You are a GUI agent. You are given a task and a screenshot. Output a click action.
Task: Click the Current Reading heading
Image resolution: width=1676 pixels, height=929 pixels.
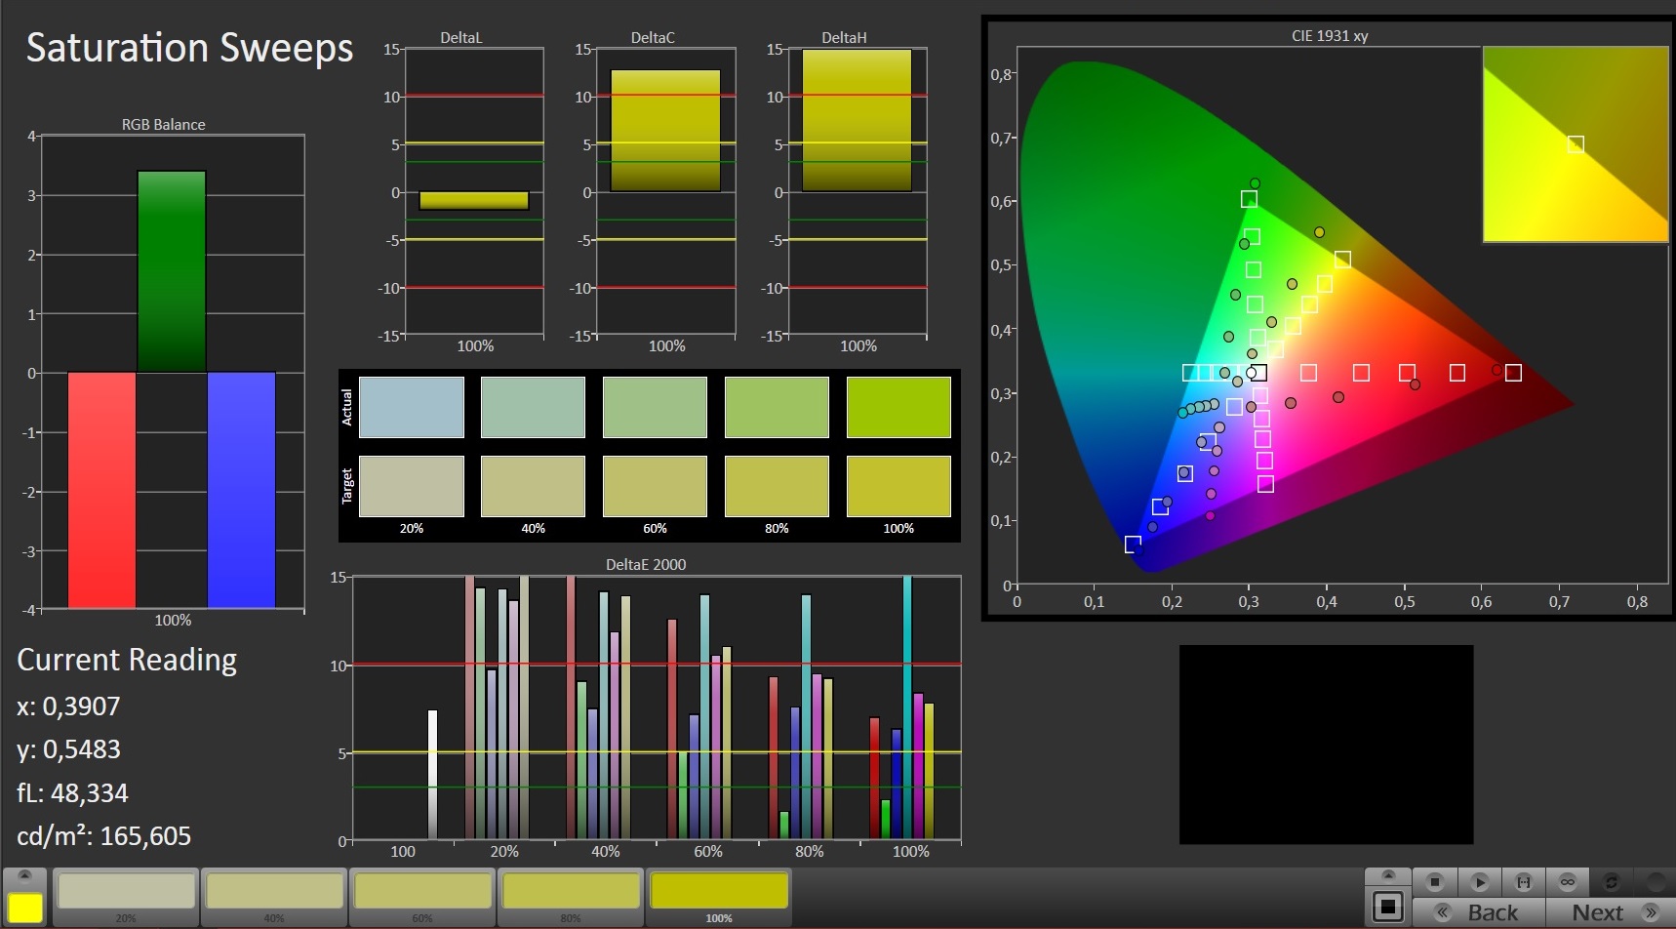pos(127,661)
